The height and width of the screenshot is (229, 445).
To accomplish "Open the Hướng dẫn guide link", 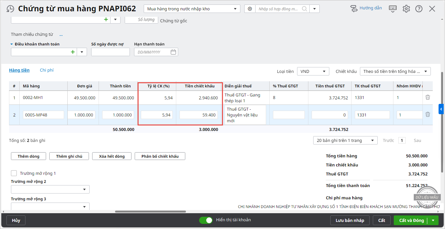I will coord(366,8).
